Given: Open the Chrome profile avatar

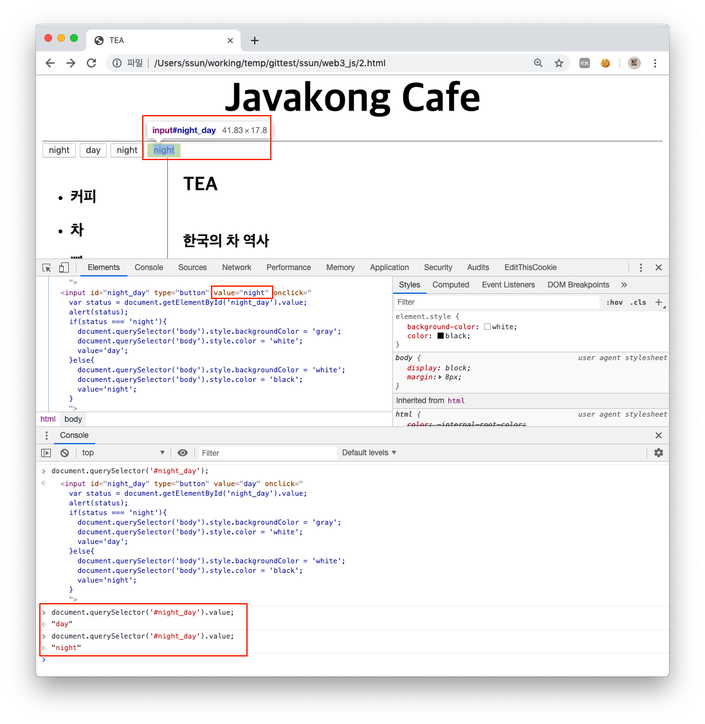Looking at the screenshot, I should [x=634, y=63].
